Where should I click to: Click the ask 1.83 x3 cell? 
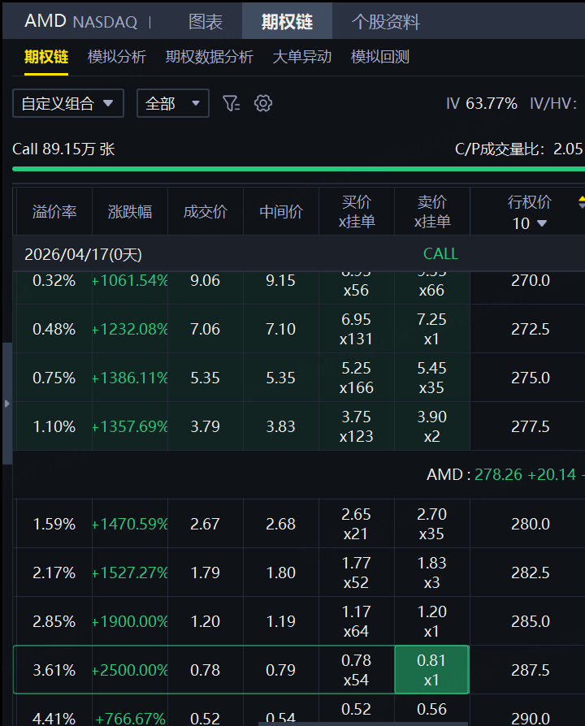(x=431, y=573)
